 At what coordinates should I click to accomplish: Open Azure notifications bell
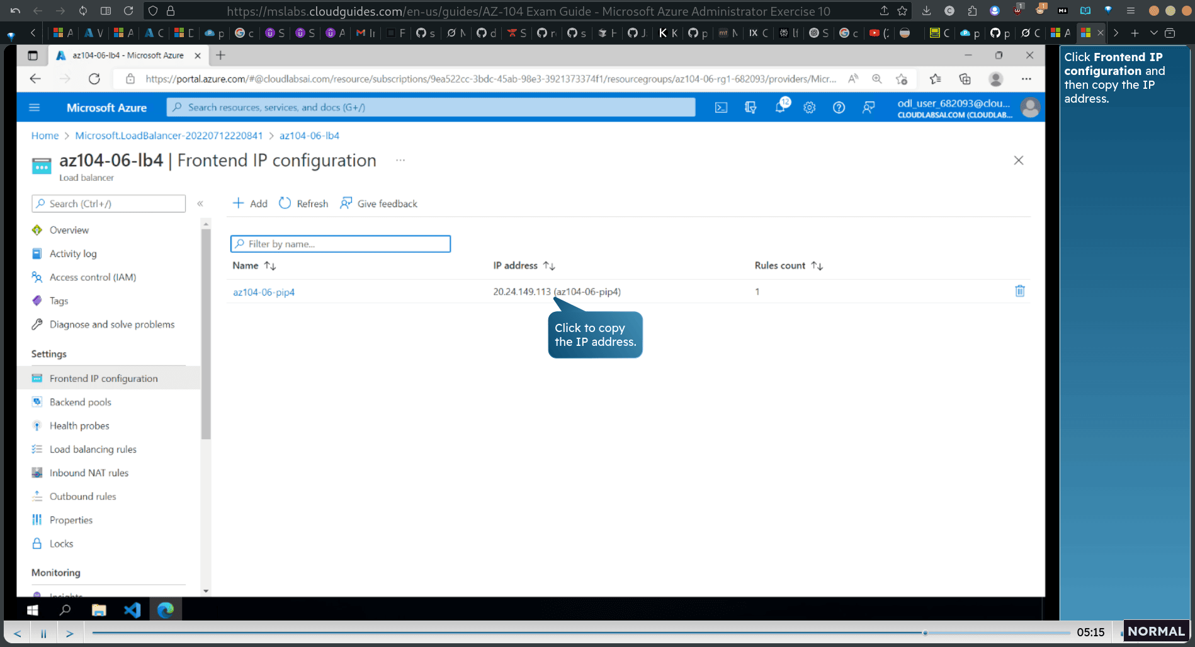[x=781, y=107]
